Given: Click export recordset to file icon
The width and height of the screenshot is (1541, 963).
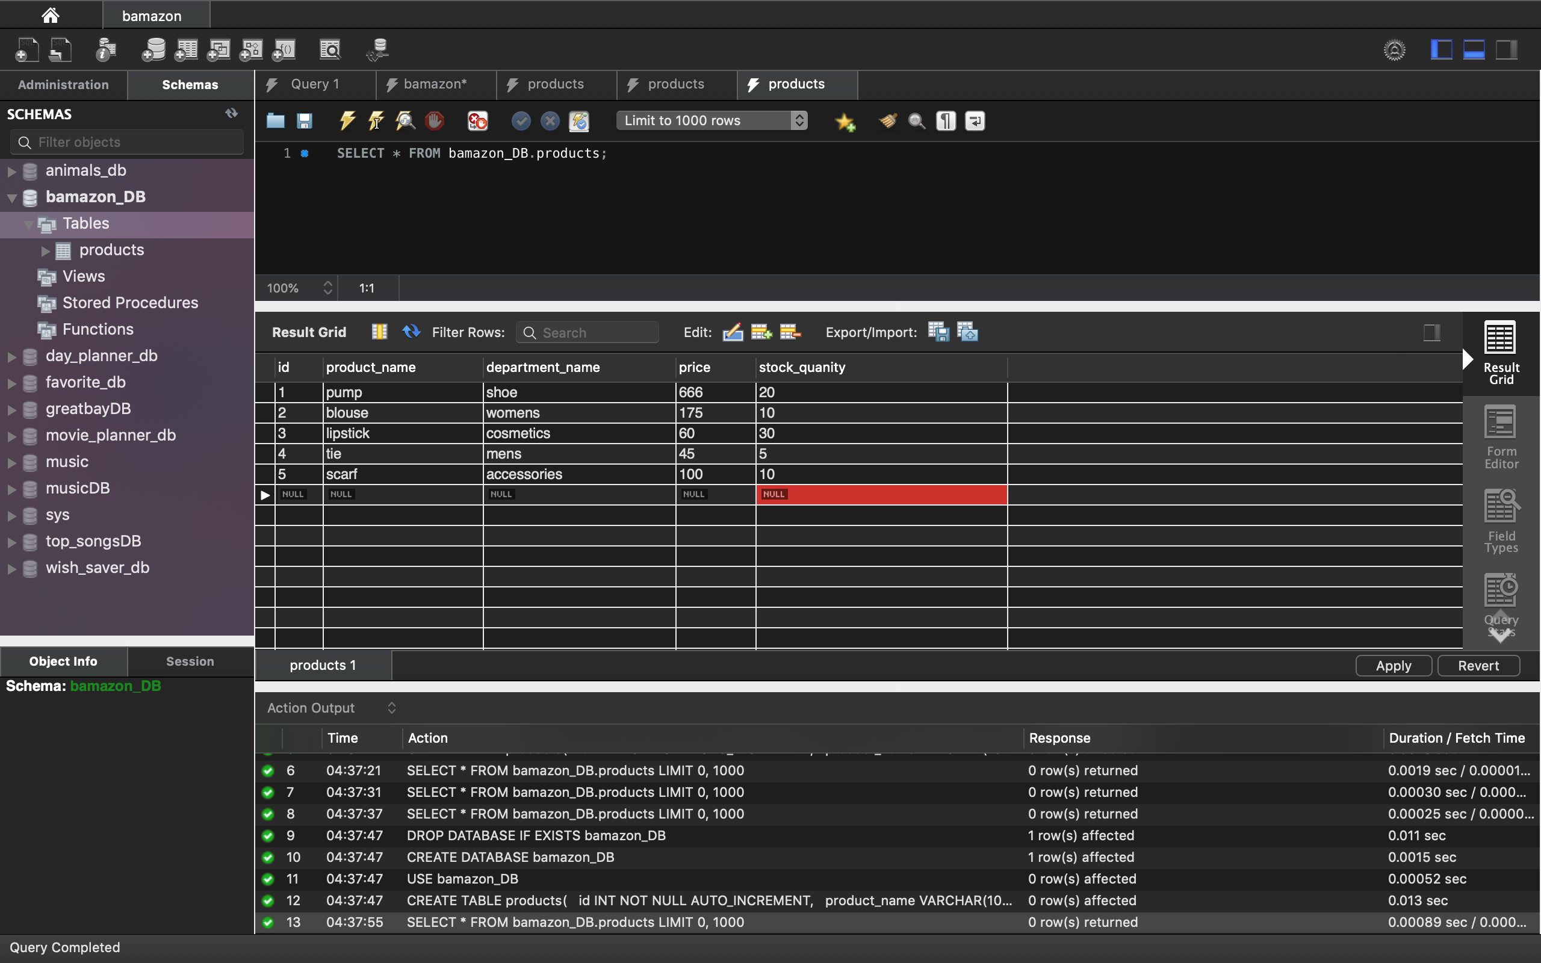Looking at the screenshot, I should point(938,332).
